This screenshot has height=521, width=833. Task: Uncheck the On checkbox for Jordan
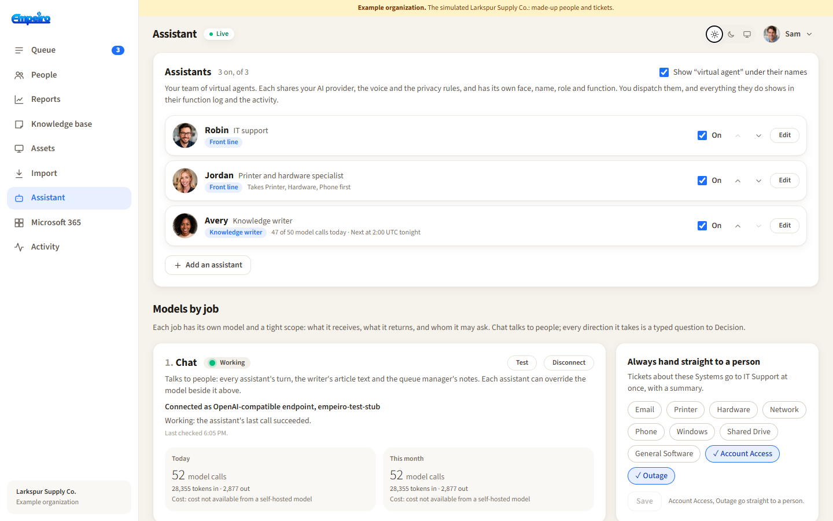pos(702,181)
